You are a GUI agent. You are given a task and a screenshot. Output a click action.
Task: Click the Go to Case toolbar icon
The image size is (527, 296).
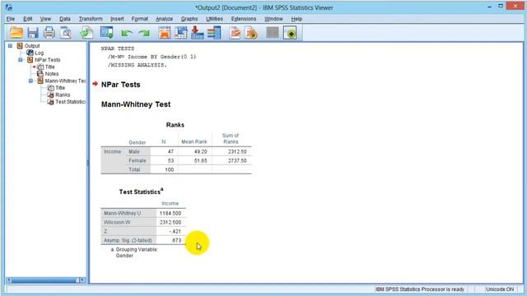pyautogui.click(x=181, y=33)
